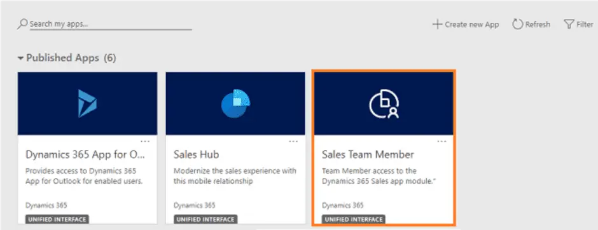Open ellipsis menu on Dynamics 365 App card
The width and height of the screenshot is (598, 230).
point(145,141)
